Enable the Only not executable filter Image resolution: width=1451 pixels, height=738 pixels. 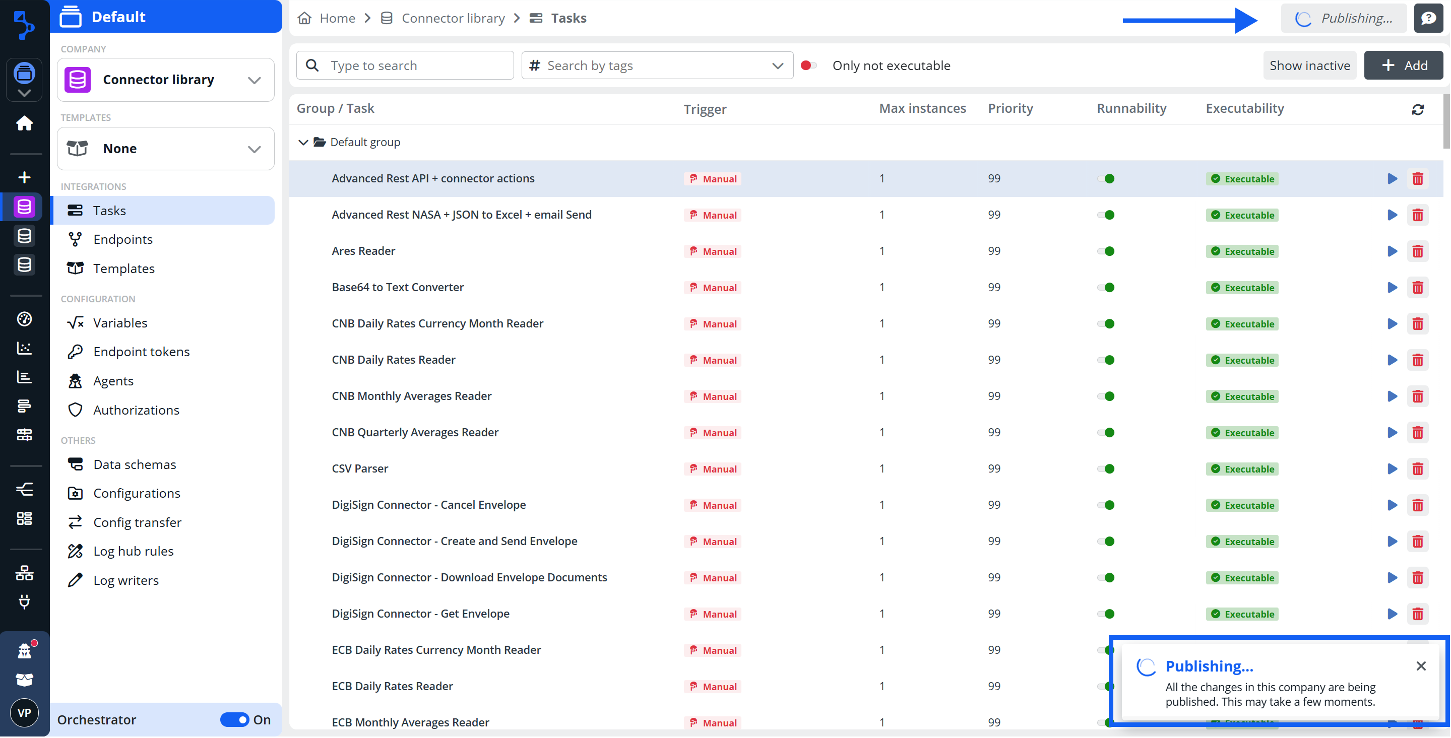click(808, 65)
